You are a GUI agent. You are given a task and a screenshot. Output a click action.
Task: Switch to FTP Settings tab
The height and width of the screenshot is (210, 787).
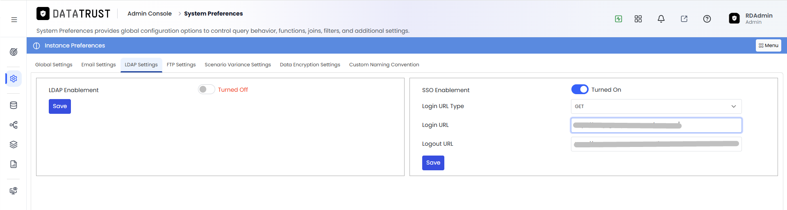coord(181,65)
